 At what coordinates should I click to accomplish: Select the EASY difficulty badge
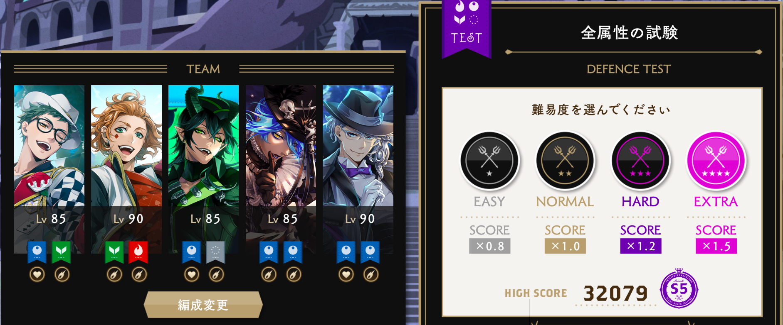(x=489, y=161)
